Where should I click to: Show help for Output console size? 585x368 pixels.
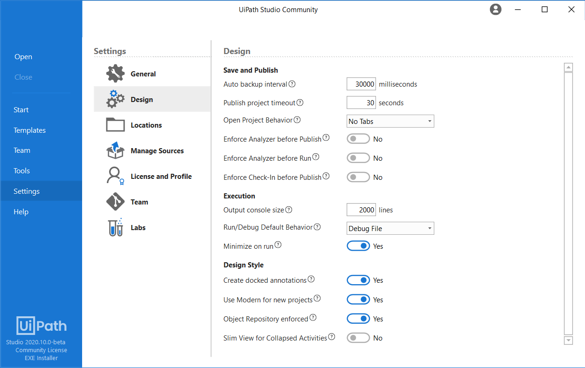pos(289,210)
